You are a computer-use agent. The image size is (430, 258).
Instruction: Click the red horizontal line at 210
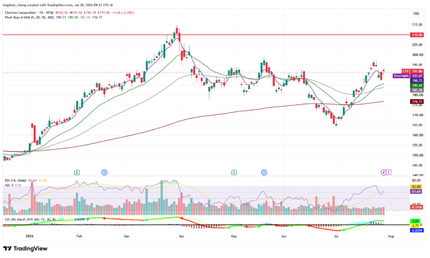pos(206,35)
